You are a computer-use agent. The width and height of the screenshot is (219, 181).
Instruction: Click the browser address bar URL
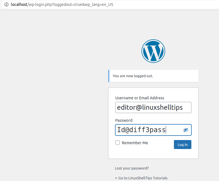tap(62, 4)
